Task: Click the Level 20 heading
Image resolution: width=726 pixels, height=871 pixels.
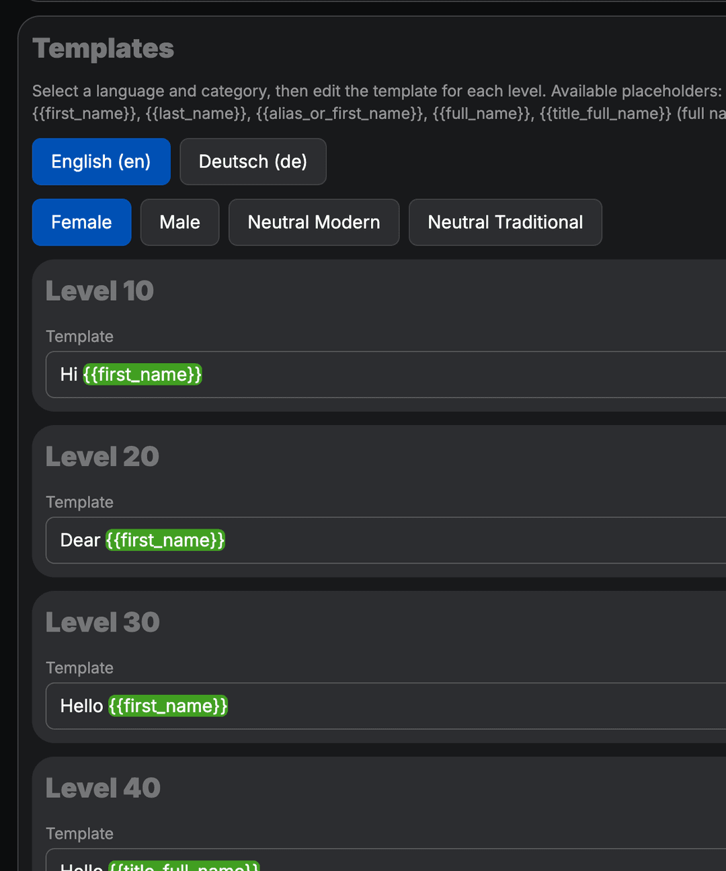Action: (x=102, y=457)
